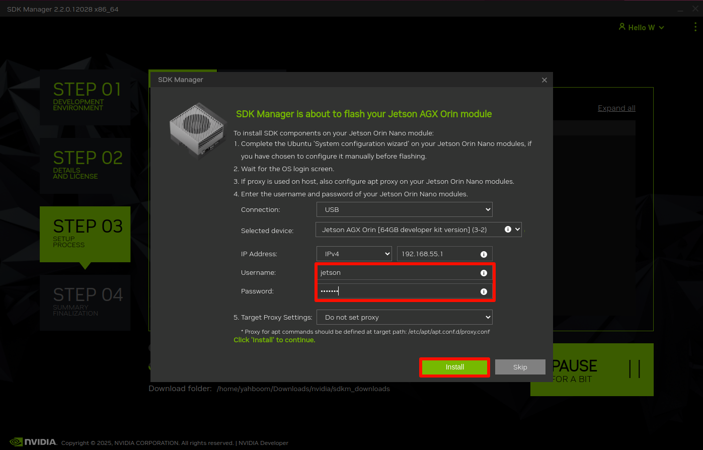703x450 pixels.
Task: Click the green Install button
Action: [455, 367]
